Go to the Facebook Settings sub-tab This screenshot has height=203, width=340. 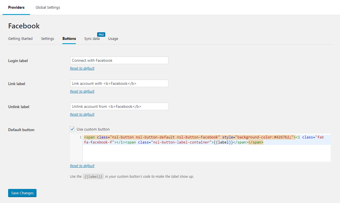coord(47,38)
